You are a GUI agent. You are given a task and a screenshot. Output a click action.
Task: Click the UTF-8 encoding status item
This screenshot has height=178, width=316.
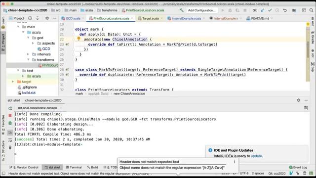(244, 174)
